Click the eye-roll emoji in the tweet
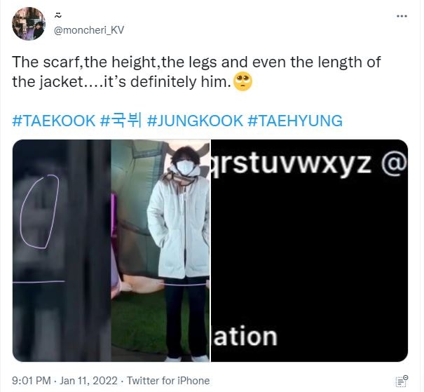Viewport: 424px width, 392px height. pyautogui.click(x=242, y=82)
